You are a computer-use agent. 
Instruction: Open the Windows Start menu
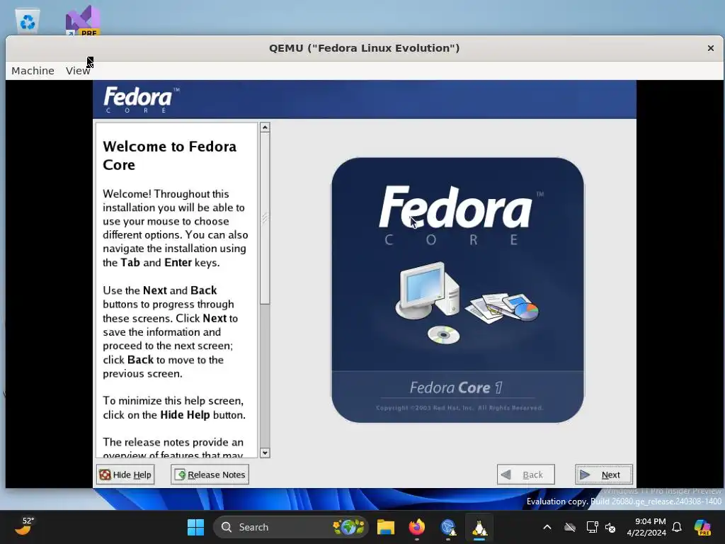[195, 527]
